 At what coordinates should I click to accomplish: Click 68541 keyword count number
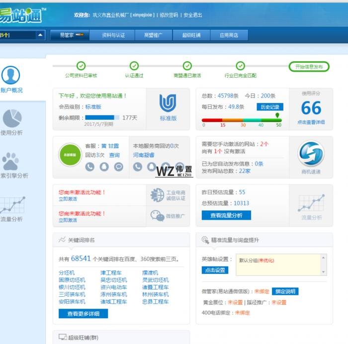[81, 258]
